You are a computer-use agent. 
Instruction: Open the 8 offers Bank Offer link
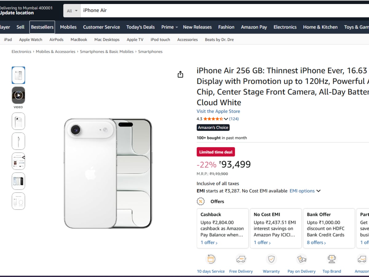316,243
